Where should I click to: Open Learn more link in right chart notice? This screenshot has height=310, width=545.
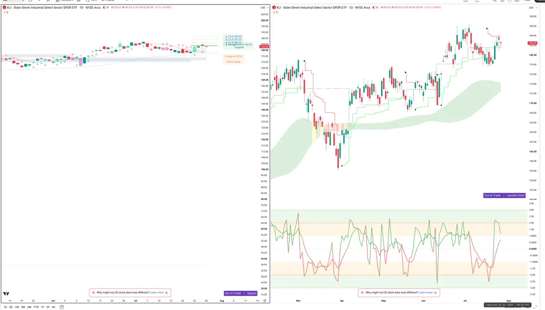coord(426,293)
